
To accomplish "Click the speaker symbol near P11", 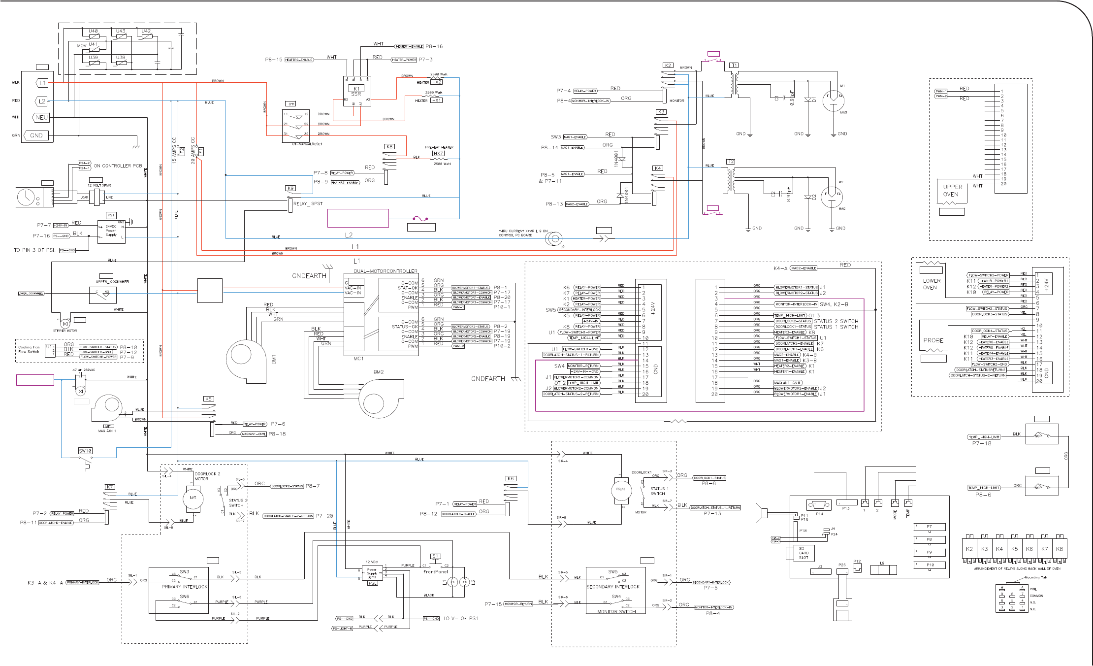I will [762, 514].
